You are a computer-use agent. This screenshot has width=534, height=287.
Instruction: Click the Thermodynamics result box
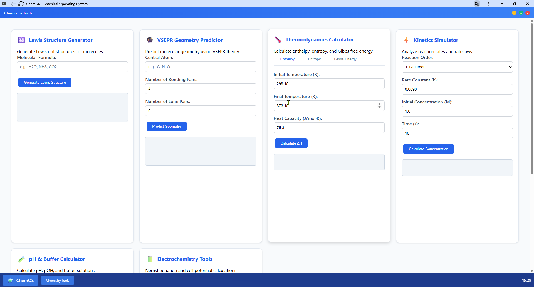[329, 162]
